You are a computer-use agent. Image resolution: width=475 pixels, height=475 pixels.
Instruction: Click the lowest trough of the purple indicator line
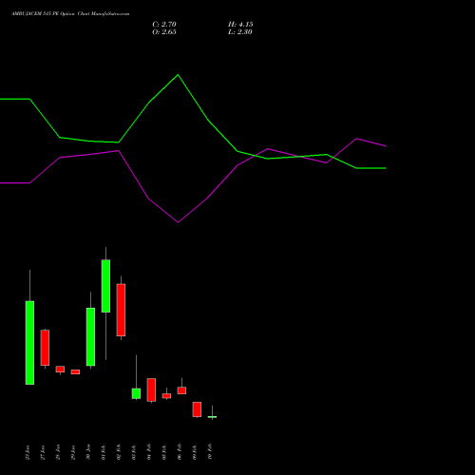[178, 222]
